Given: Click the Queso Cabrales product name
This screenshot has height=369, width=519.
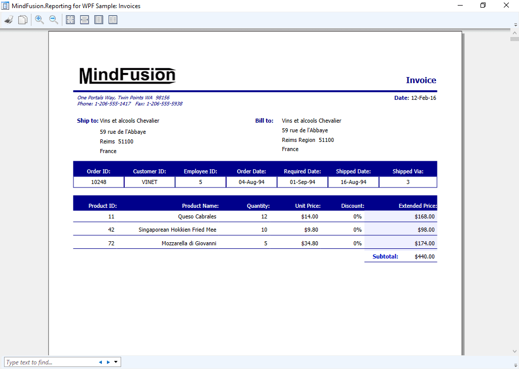Looking at the screenshot, I should (x=197, y=216).
